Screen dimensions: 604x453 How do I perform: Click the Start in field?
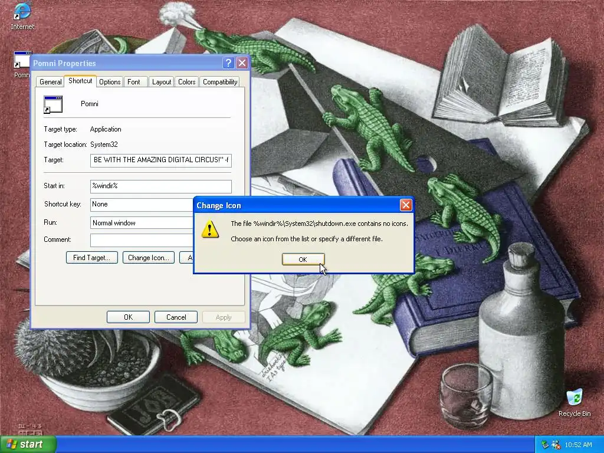tap(161, 186)
